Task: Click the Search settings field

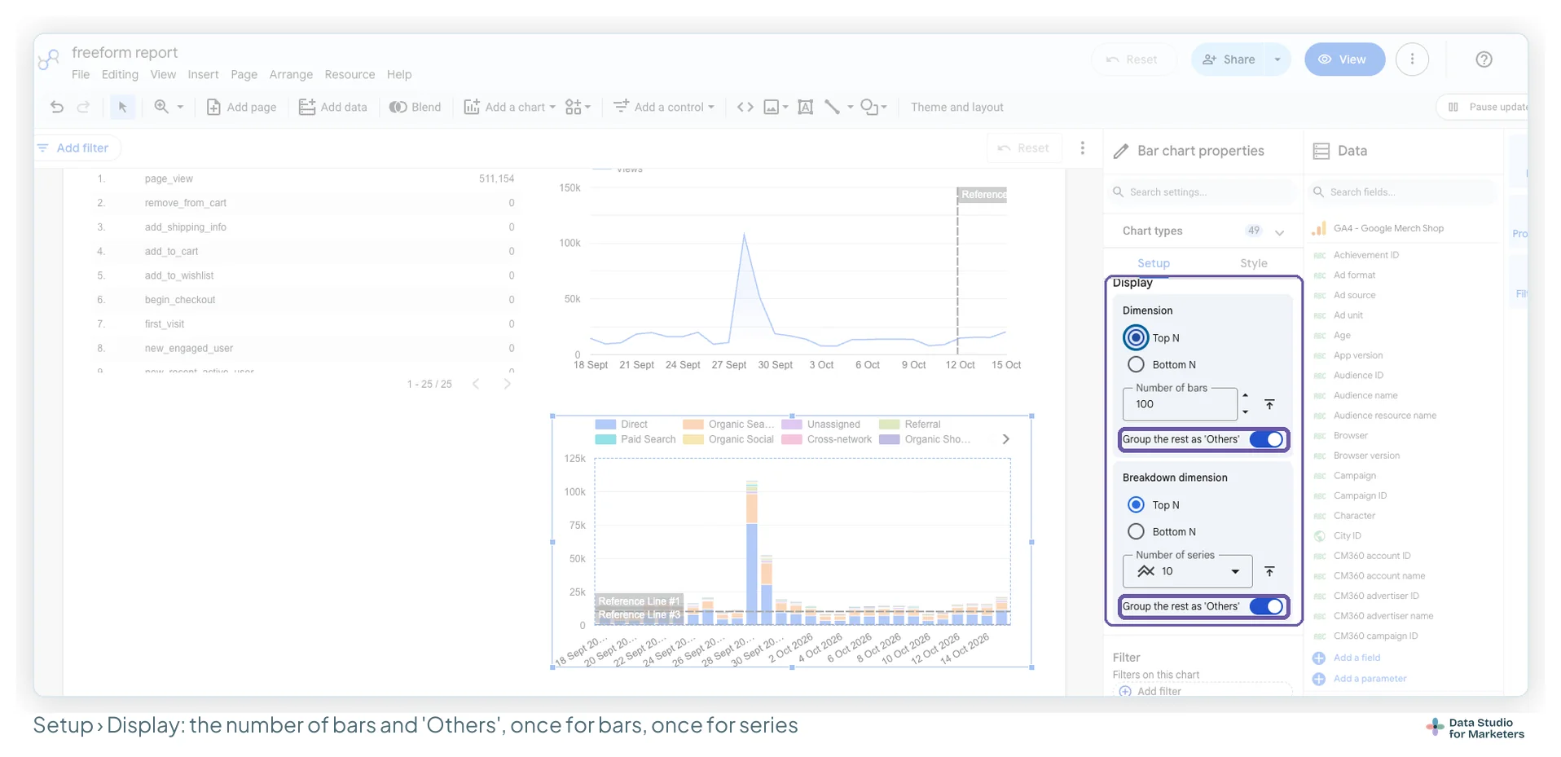Action: [x=1203, y=192]
